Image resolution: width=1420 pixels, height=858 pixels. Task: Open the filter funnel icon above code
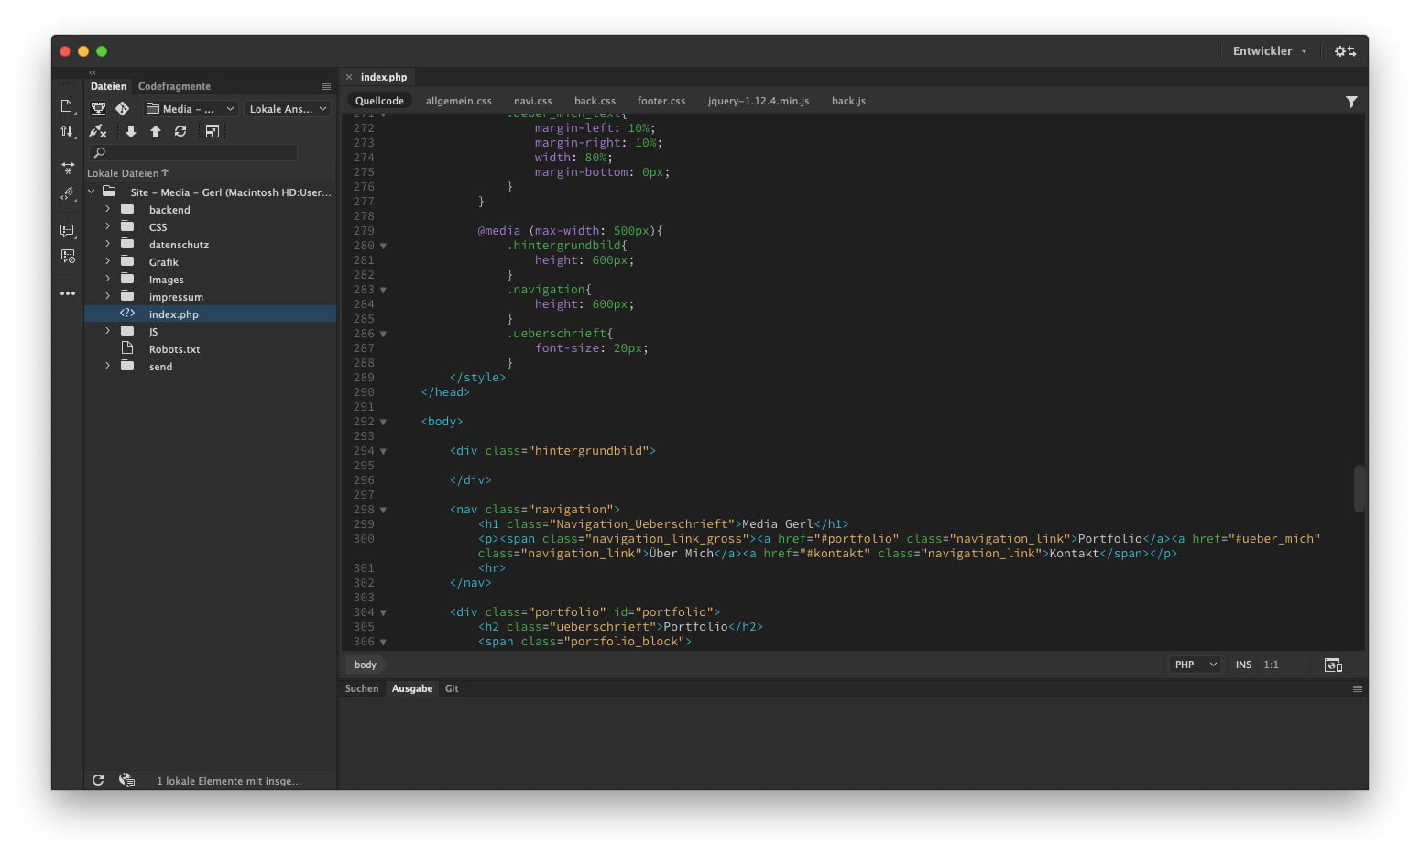tap(1351, 102)
